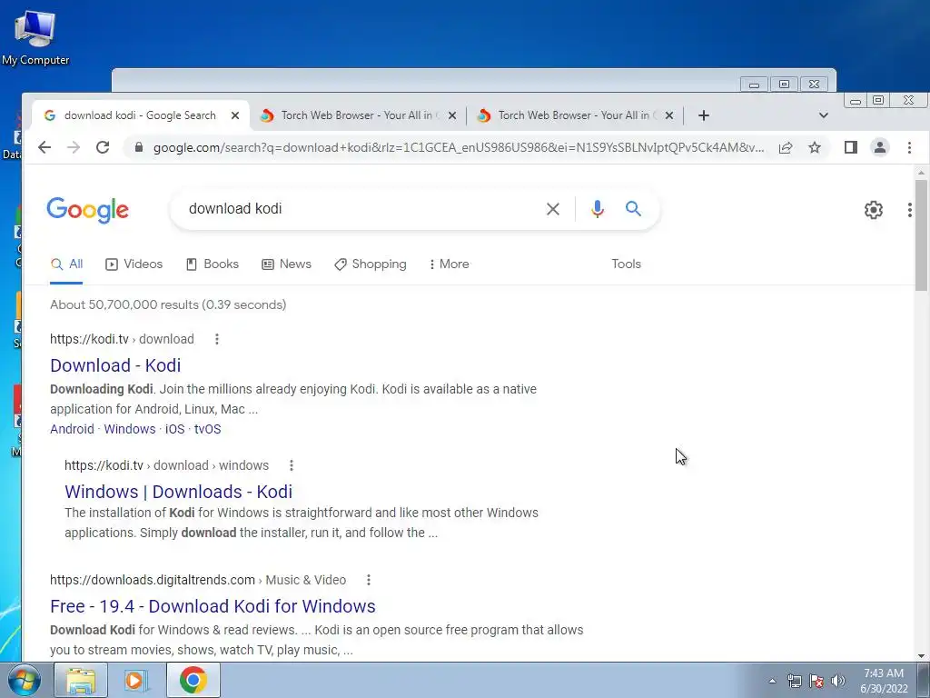Open a new browser tab
The width and height of the screenshot is (930, 698).
click(x=704, y=115)
